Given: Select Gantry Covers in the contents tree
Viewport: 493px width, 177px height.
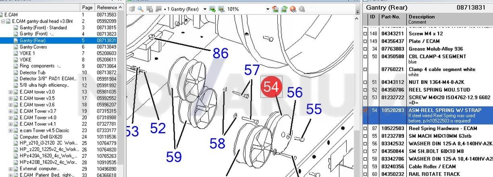Looking at the screenshot, I should [x=33, y=47].
